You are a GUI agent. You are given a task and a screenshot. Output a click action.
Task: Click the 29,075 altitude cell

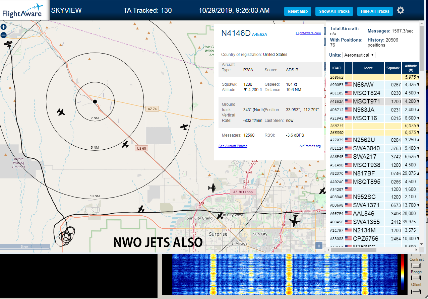(411, 173)
